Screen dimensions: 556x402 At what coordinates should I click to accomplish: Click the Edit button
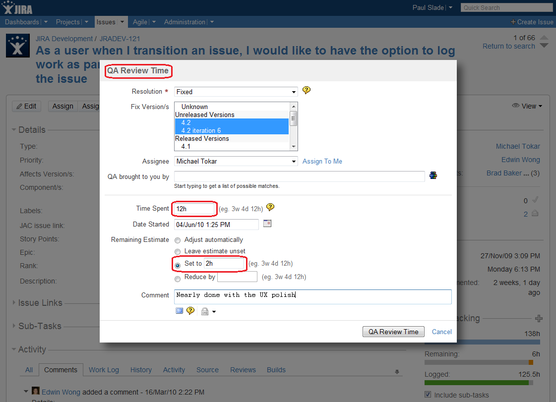pyautogui.click(x=27, y=107)
